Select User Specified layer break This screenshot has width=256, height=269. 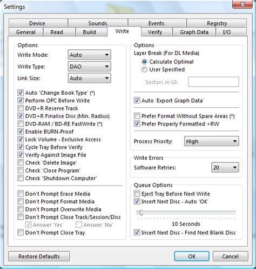click(144, 69)
